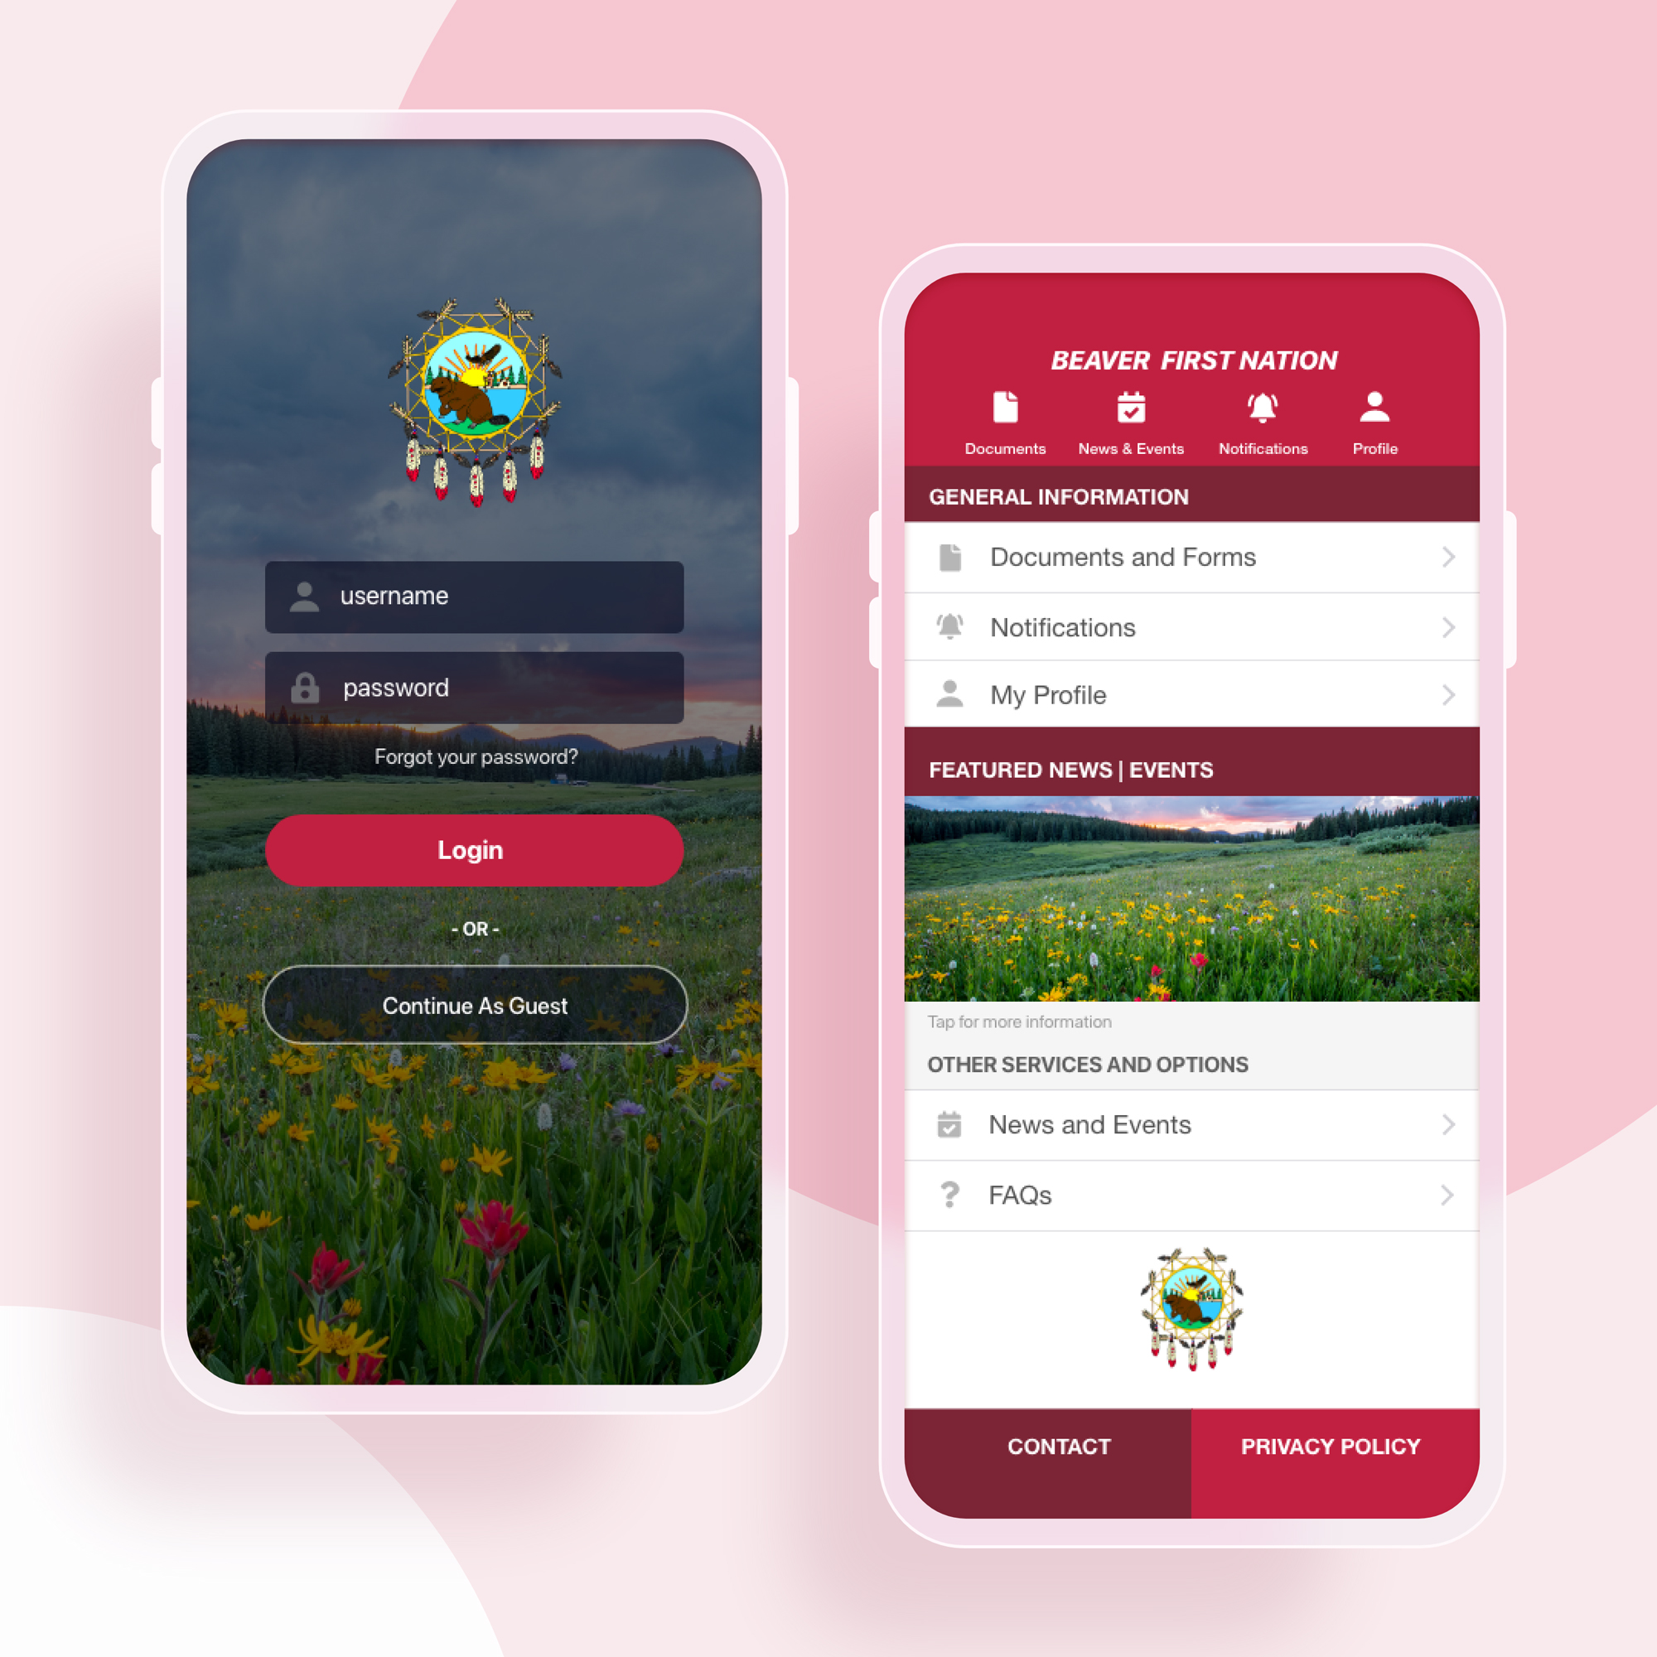Tap the username input field
1657x1657 pixels.
472,595
